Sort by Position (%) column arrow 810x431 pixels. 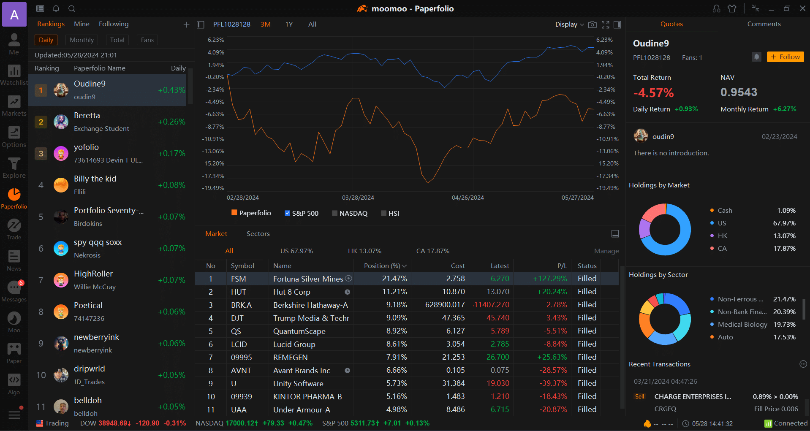click(x=404, y=266)
